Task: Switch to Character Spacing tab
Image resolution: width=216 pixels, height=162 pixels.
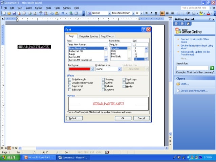Action: [x=88, y=36]
